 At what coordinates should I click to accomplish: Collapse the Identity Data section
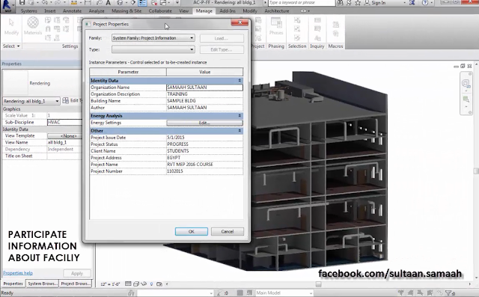click(239, 81)
